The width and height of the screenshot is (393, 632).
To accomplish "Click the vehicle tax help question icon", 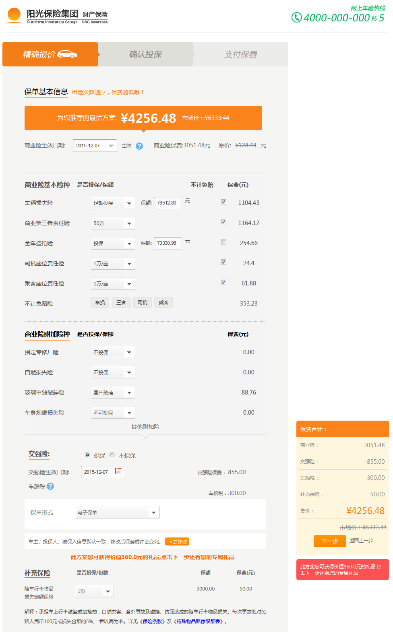I will pos(50,486).
